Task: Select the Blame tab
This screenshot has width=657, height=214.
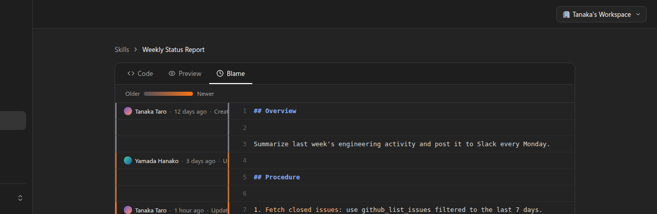Action: (x=231, y=73)
